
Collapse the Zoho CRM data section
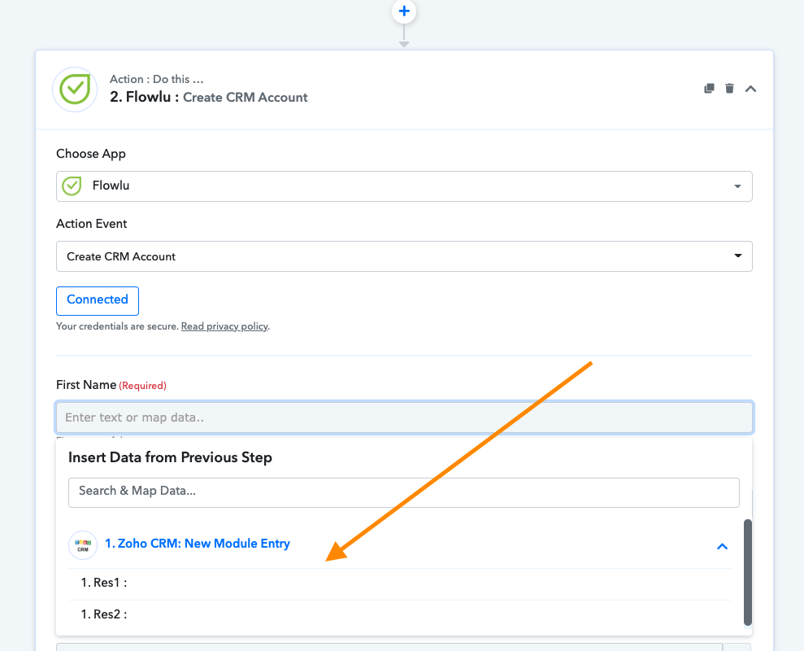[x=722, y=546]
